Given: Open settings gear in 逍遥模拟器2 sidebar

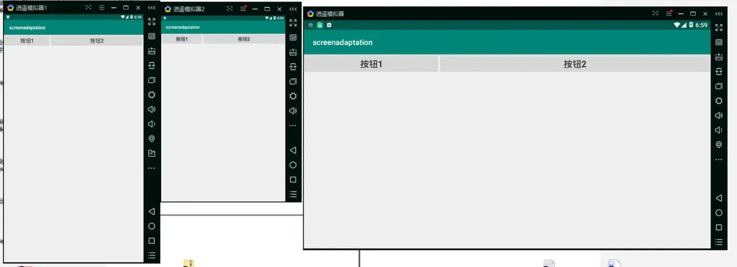Looking at the screenshot, I should coord(293,96).
